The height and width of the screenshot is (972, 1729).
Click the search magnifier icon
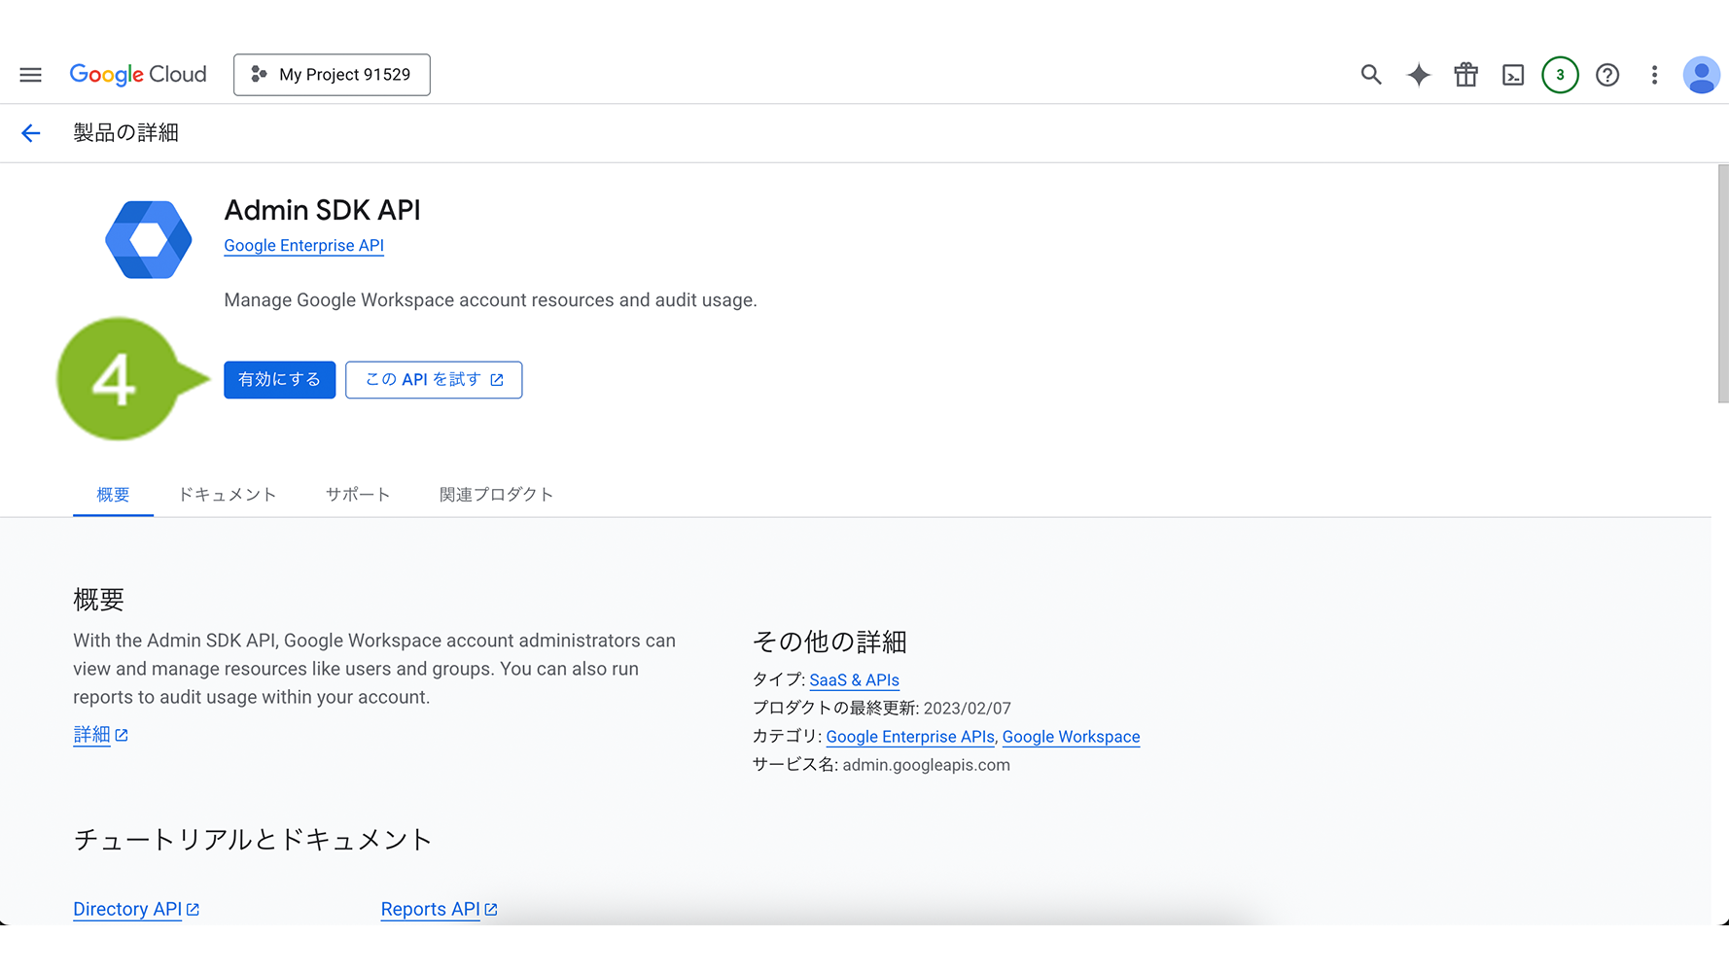1370,75
